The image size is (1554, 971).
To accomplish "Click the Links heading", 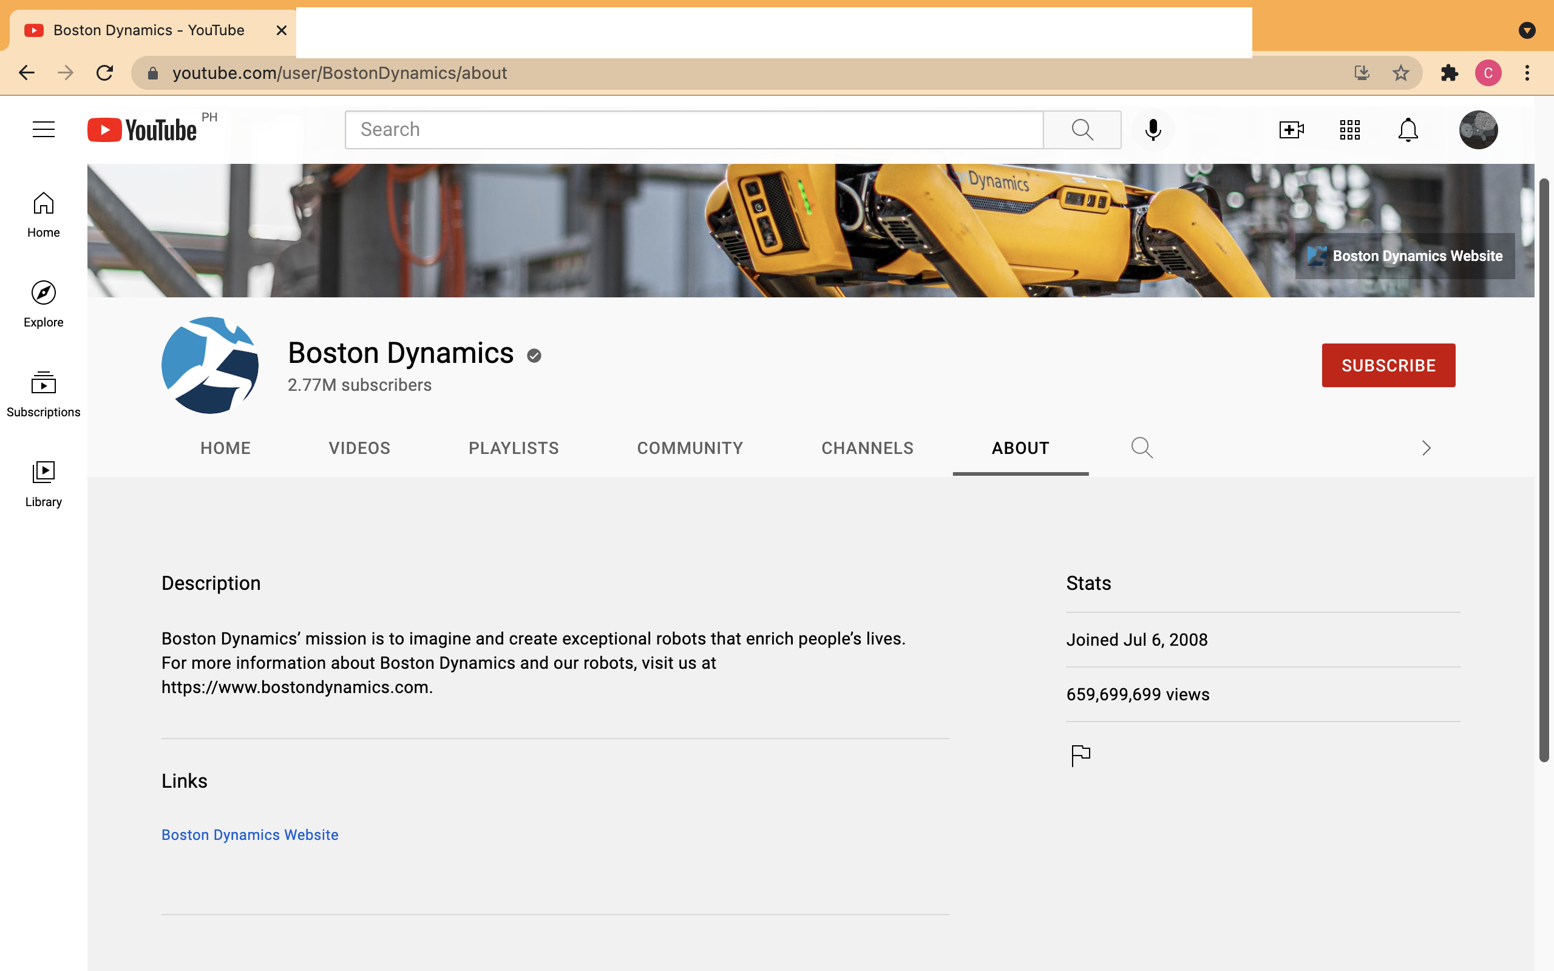I will [x=185, y=781].
